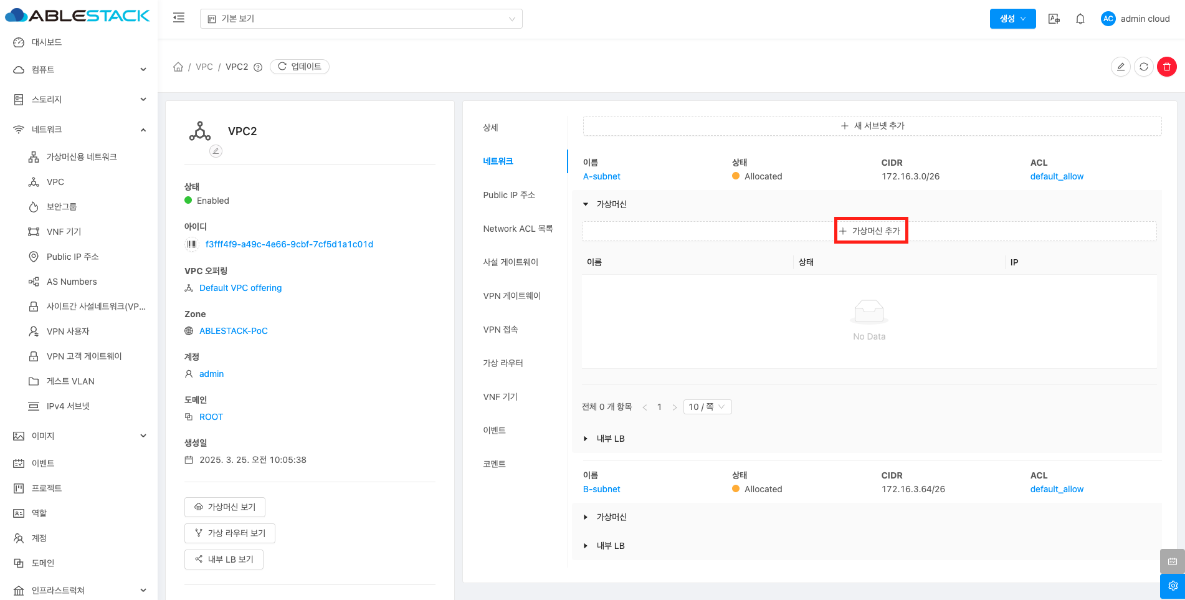Click the red delete VPC icon

tap(1166, 67)
